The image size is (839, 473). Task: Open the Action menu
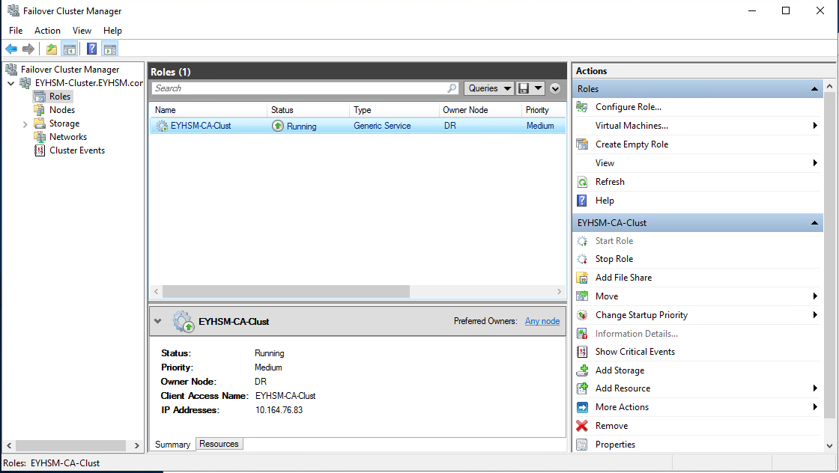click(x=48, y=31)
